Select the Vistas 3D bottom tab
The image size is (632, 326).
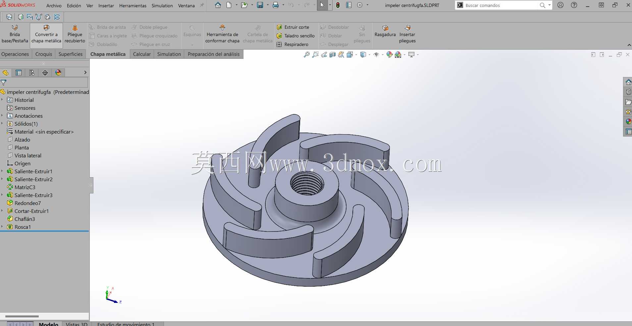click(x=77, y=324)
